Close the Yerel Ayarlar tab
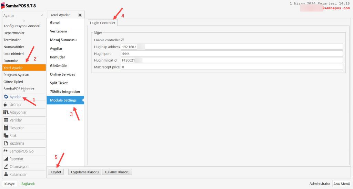 click(80, 15)
